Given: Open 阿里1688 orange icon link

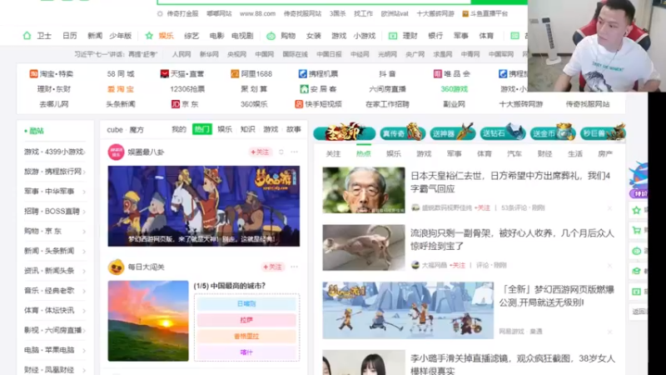Looking at the screenshot, I should [x=235, y=74].
